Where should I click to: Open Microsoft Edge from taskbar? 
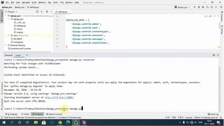pyautogui.click(x=68, y=122)
